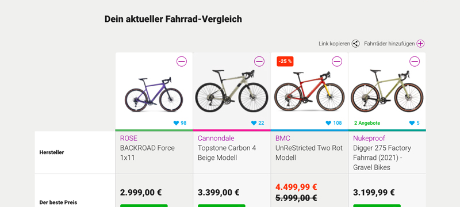Click green button below 2.999,00 € price
The height and width of the screenshot is (207, 460).
point(144,205)
